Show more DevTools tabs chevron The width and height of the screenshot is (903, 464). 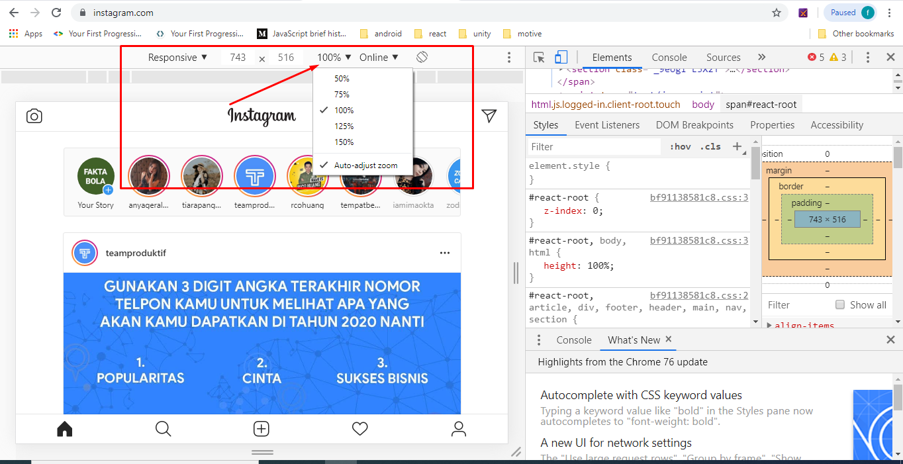(x=761, y=58)
